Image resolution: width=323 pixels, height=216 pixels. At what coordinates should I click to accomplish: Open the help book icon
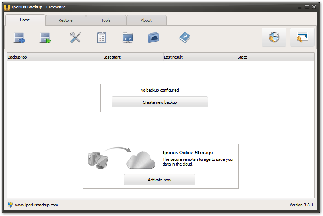185,37
